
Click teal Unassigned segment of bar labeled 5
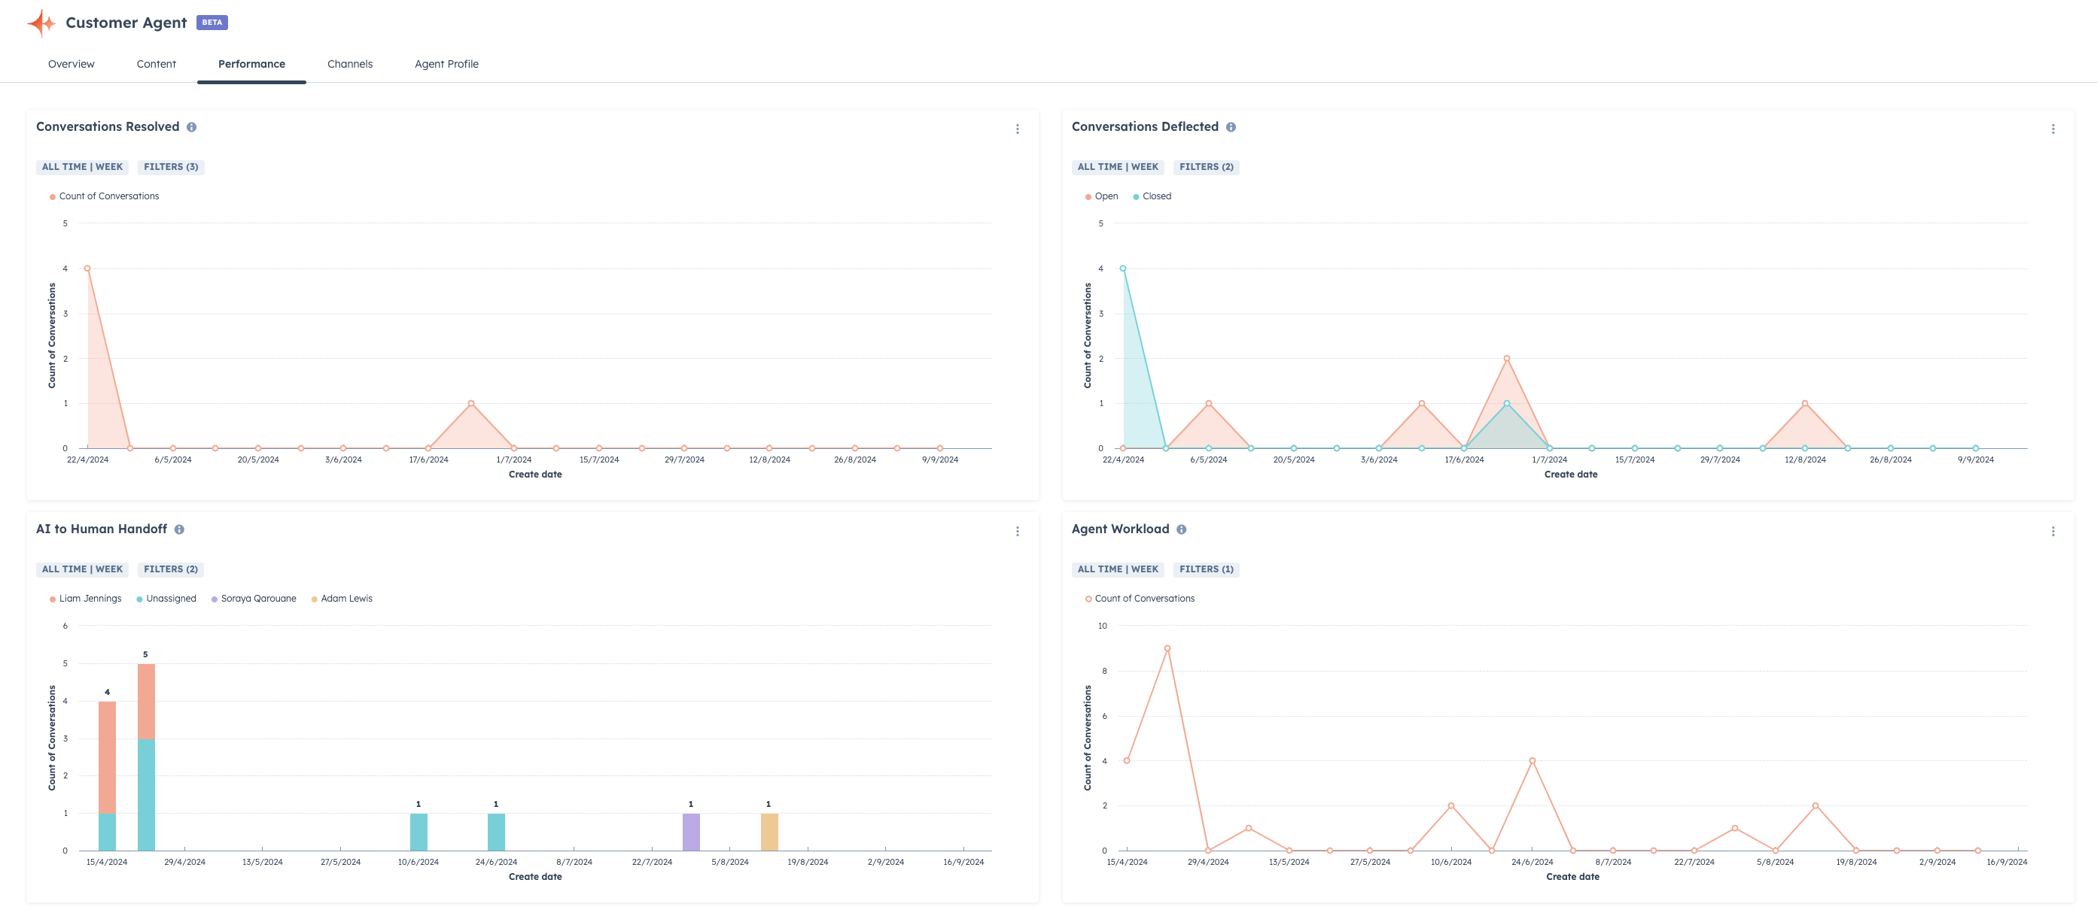pos(146,796)
